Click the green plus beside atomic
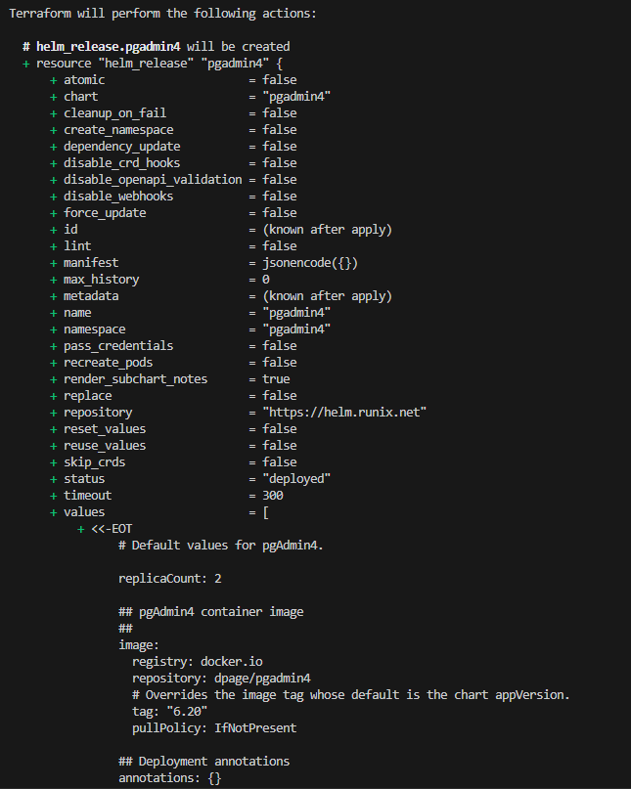631x789 pixels. click(x=54, y=80)
